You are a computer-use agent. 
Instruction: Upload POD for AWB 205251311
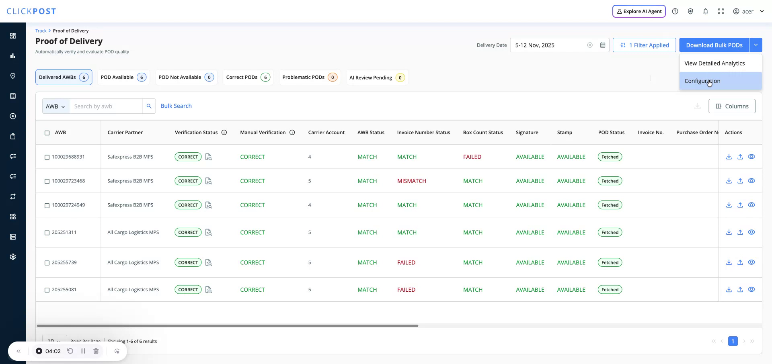(740, 232)
